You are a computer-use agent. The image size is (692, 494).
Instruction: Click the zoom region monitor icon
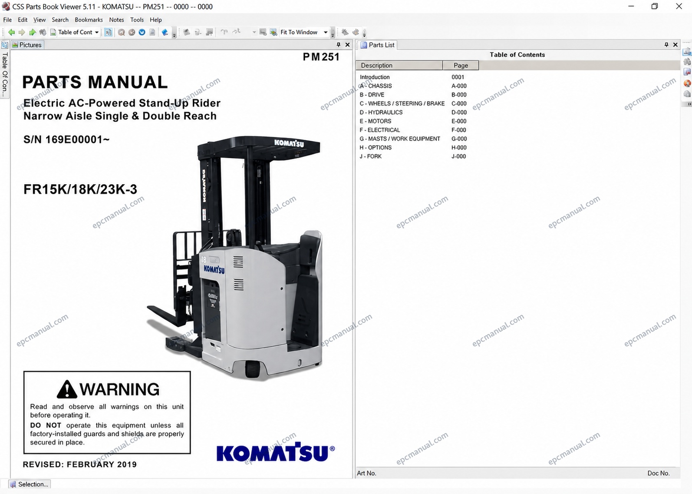pos(263,32)
